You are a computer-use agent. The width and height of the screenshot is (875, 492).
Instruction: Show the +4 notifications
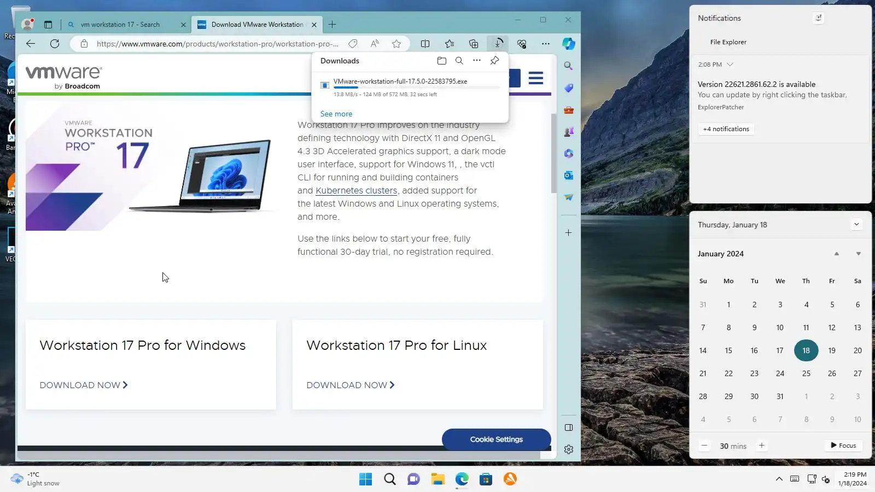click(726, 129)
